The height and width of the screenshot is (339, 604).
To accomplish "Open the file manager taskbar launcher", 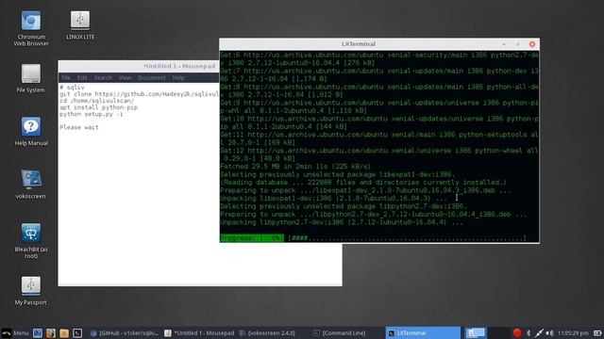I will [64, 332].
